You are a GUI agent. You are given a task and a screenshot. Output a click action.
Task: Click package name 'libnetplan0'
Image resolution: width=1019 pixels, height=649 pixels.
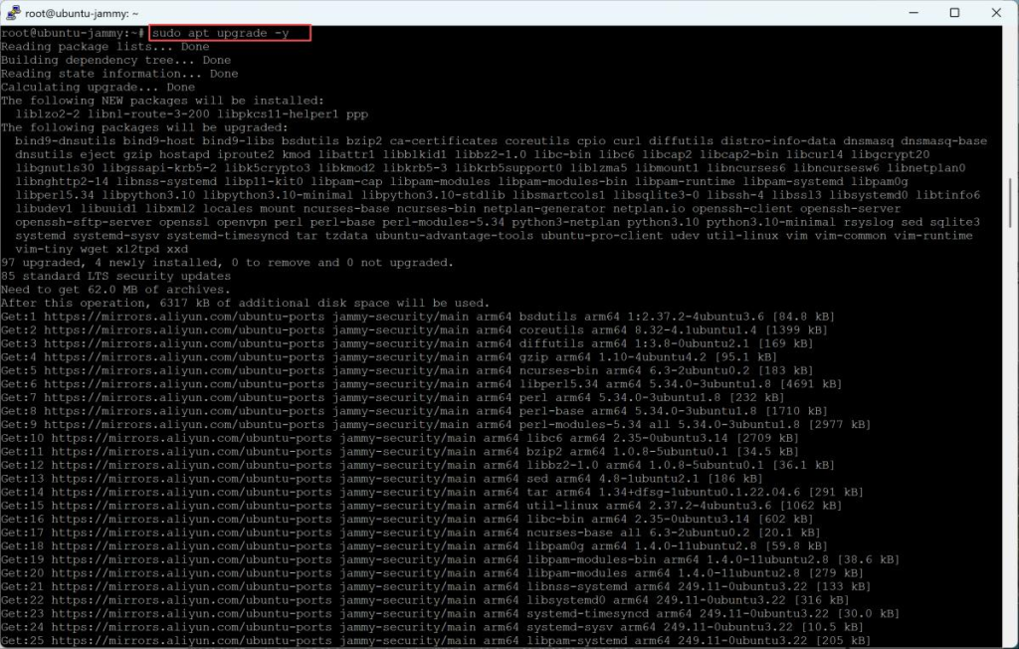click(x=926, y=168)
